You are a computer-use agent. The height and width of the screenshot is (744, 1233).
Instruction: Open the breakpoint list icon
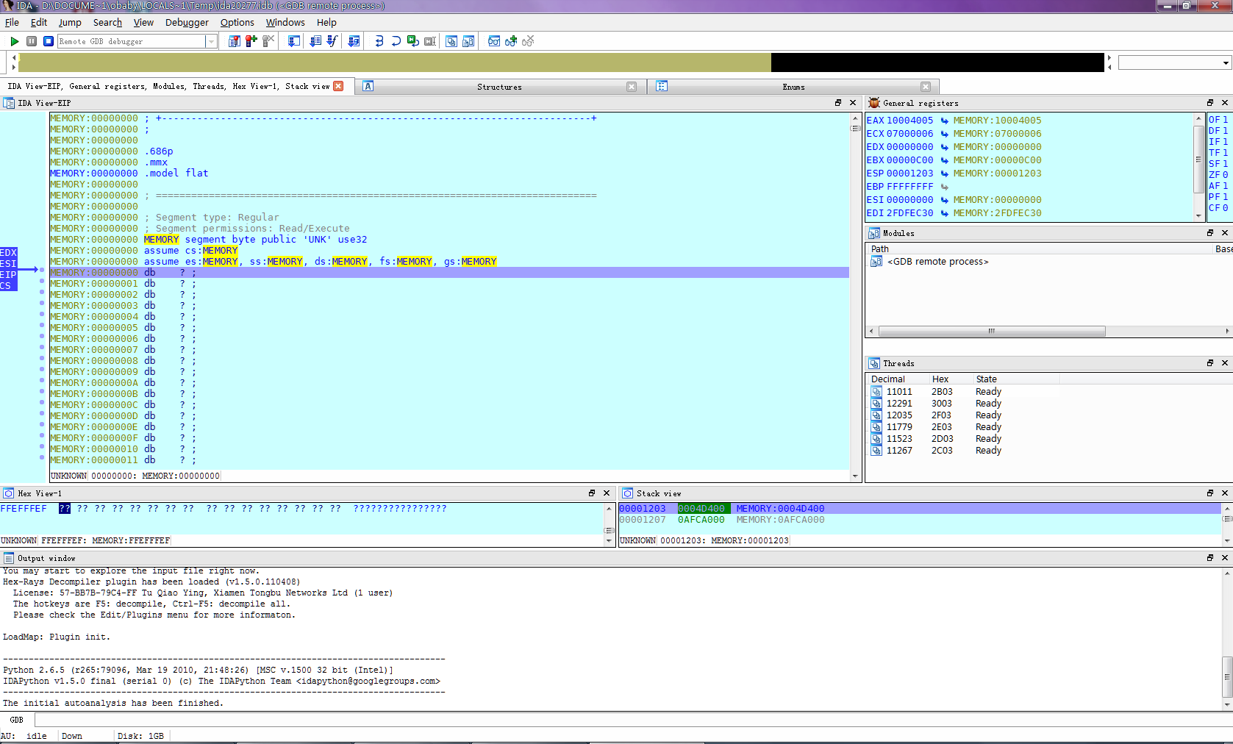(x=234, y=41)
